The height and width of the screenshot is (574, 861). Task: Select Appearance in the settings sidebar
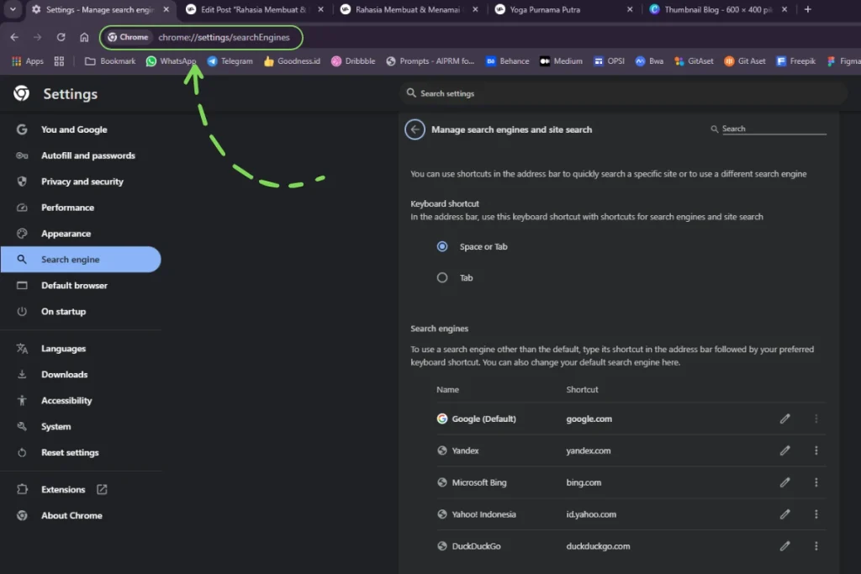[66, 233]
